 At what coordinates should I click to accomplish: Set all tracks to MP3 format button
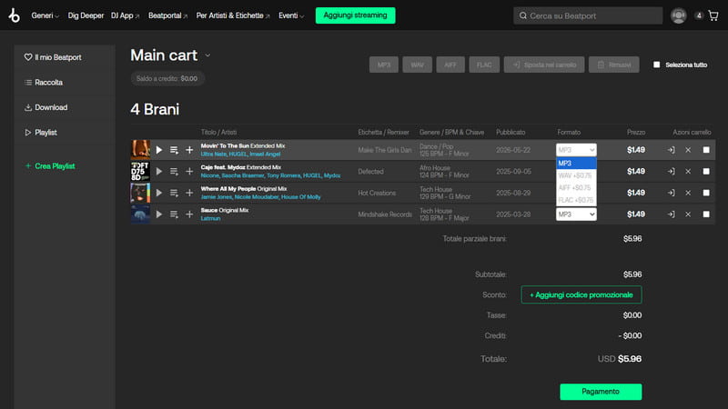[384, 65]
